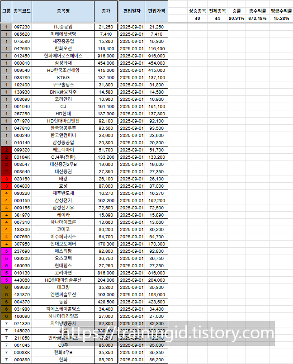Select the stock name cell CJ우
The width and height of the screenshot is (293, 364).
tap(63, 345)
